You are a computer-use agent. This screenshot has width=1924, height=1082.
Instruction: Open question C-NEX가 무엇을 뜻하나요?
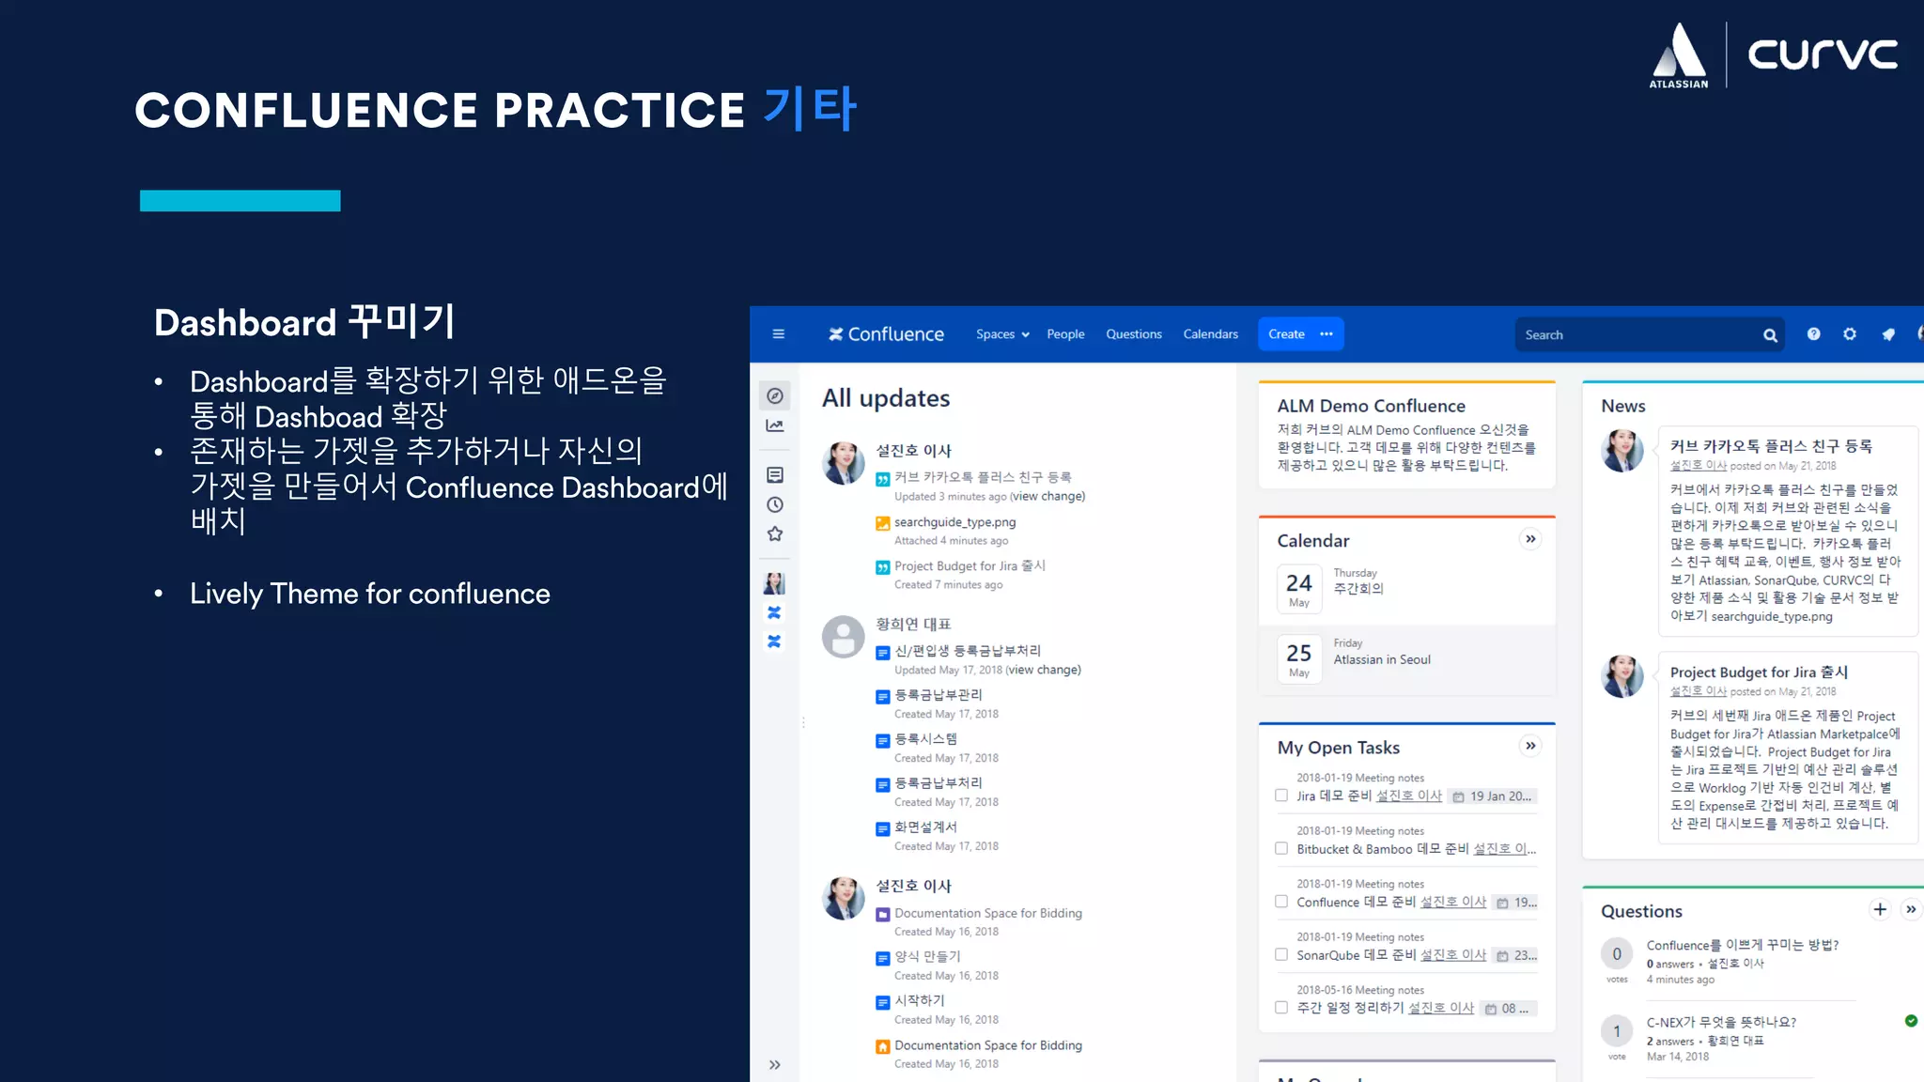[1721, 1022]
